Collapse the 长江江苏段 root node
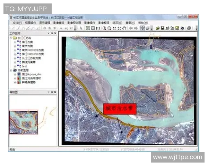208x166 pixels. coord(11,38)
